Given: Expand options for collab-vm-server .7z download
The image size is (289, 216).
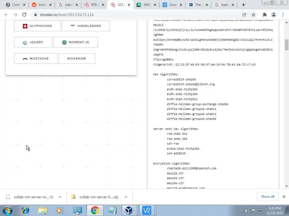Looking at the screenshot, I should point(60,197).
